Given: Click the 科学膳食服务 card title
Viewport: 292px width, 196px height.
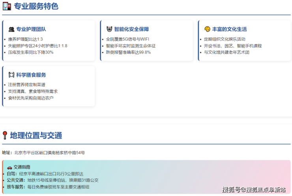Looking at the screenshot, I should point(31,75).
